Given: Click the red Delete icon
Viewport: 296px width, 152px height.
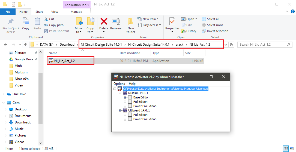Looking at the screenshot, I should click(104, 21).
